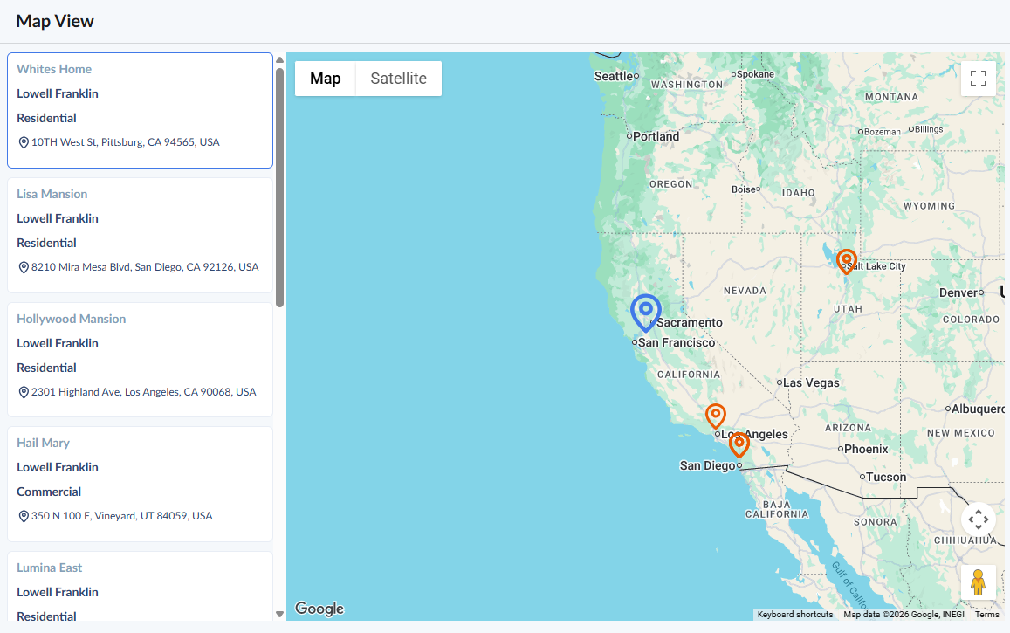This screenshot has width=1010, height=633.
Task: Switch to Map view type
Action: click(x=326, y=79)
